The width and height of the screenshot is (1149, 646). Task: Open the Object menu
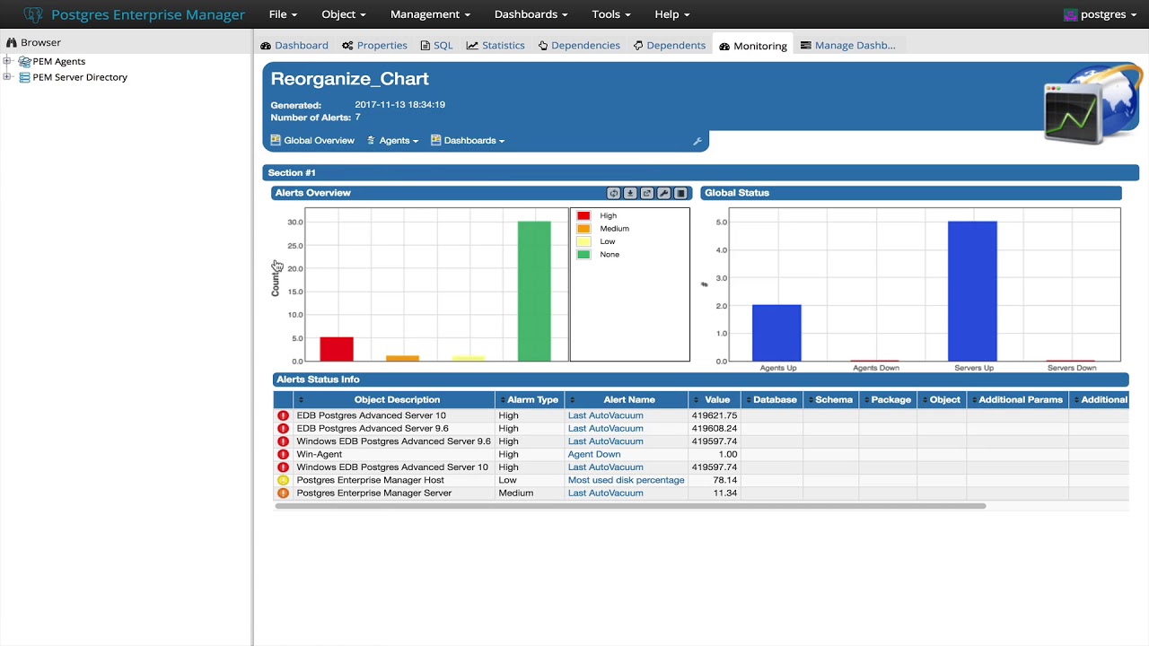tap(344, 14)
